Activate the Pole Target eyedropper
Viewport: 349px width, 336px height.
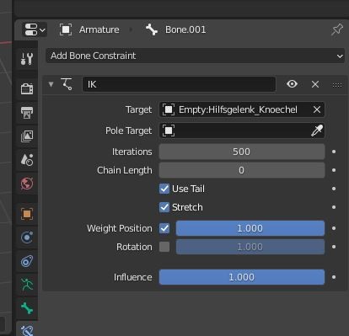[x=317, y=131]
